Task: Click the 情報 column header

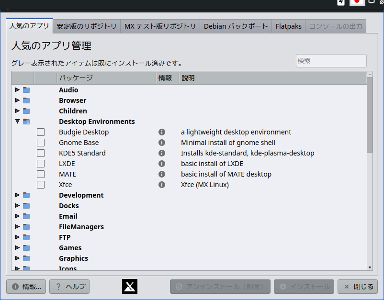Action: [168, 78]
